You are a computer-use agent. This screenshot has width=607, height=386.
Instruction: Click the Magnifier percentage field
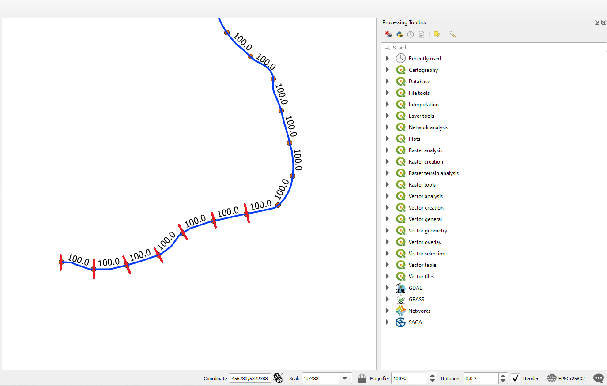pyautogui.click(x=410, y=378)
